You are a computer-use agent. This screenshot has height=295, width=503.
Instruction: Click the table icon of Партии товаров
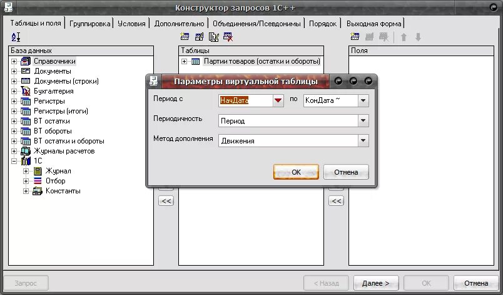click(195, 61)
